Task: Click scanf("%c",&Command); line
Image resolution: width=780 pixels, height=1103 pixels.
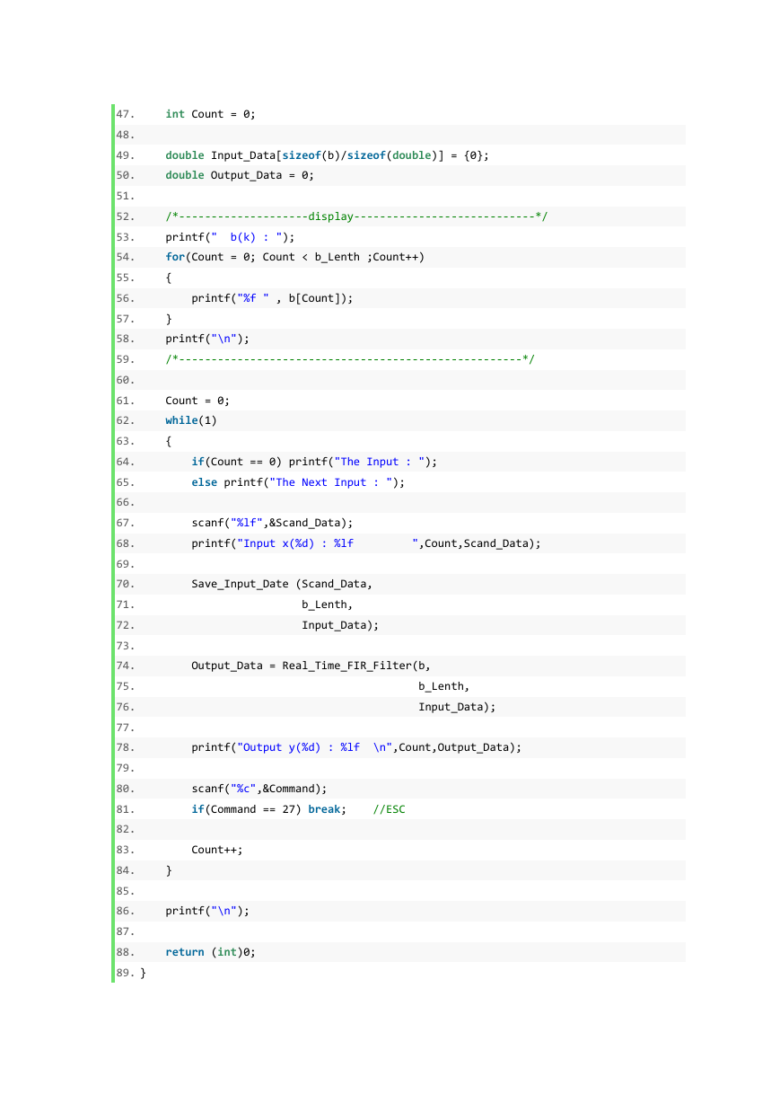Action: click(259, 789)
